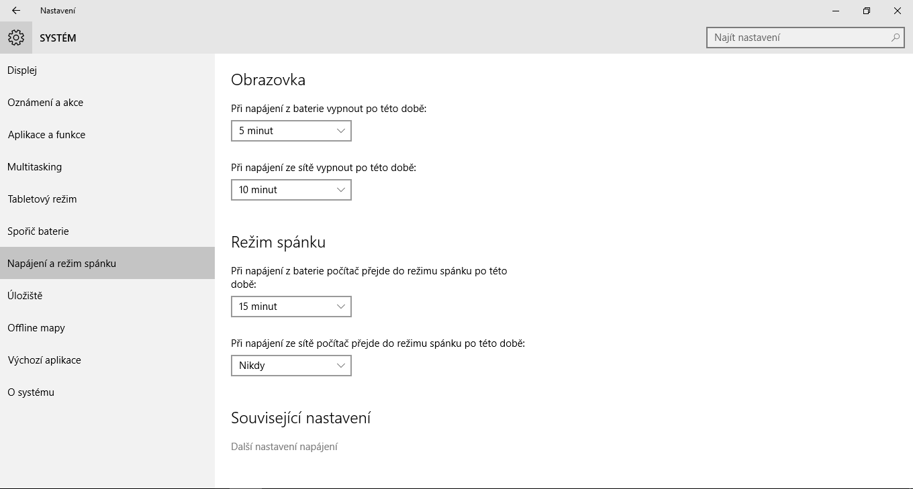913x489 pixels.
Task: Open the Multitasking section
Action: (x=35, y=167)
